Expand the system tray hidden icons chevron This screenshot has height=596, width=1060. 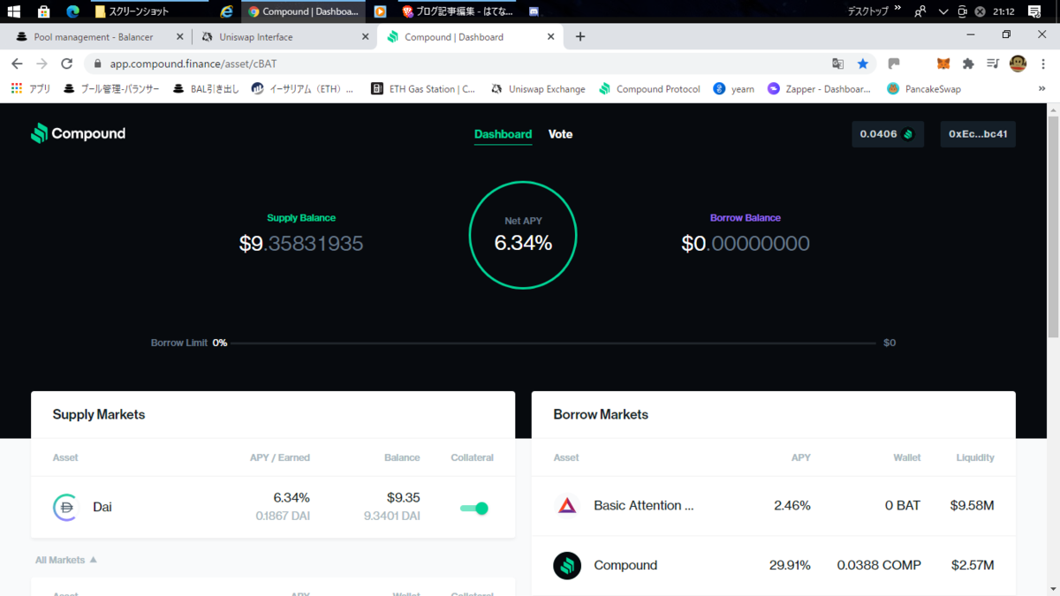coord(943,11)
